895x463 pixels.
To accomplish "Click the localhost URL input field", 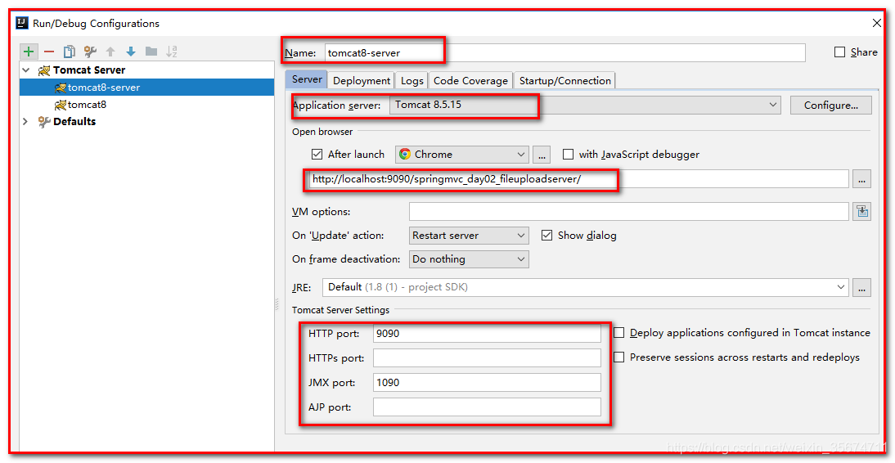I will [x=578, y=178].
